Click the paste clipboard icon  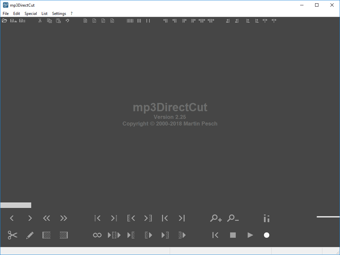pos(58,21)
